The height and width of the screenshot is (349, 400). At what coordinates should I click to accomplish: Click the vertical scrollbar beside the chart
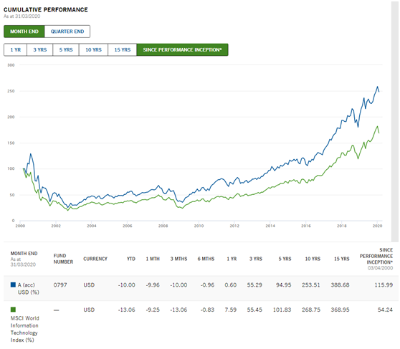point(395,121)
